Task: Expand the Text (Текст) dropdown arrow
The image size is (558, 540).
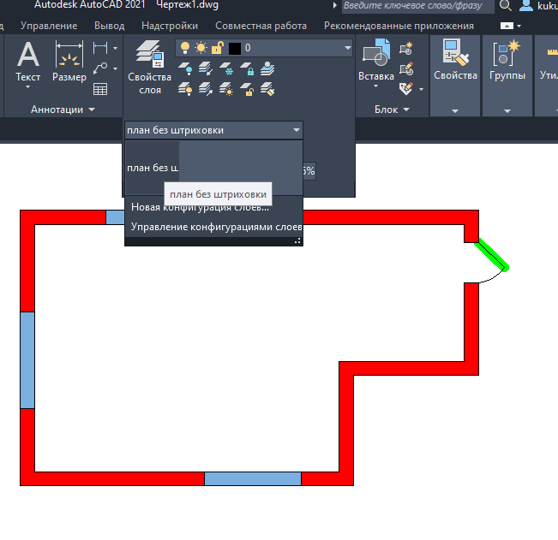Action: [27, 86]
